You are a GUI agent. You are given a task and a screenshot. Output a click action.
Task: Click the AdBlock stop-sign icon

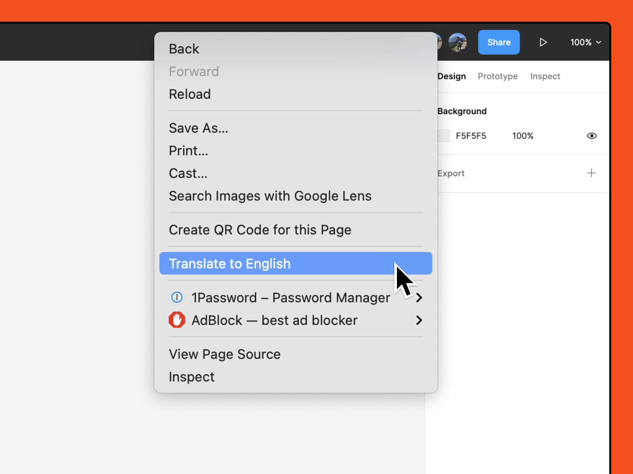(177, 320)
